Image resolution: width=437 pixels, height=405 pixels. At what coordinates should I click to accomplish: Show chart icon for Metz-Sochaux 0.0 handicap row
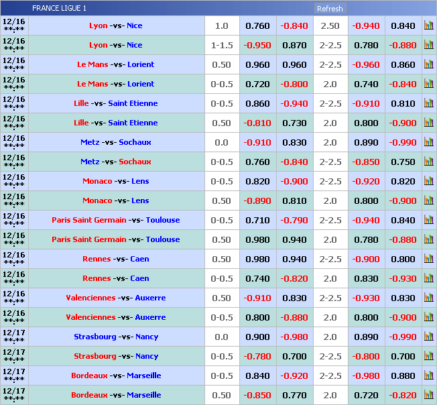[x=429, y=143]
